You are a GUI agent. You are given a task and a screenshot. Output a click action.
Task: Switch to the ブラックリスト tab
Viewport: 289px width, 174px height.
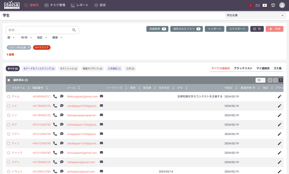tap(243, 68)
